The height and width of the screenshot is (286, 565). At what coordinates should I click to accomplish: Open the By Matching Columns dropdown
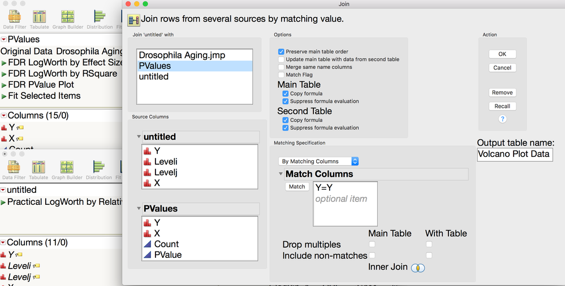click(x=318, y=161)
